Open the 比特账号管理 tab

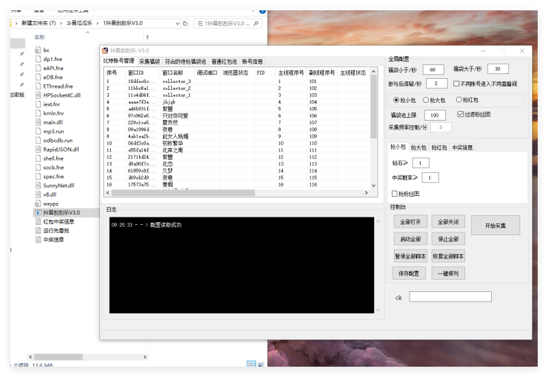[x=119, y=61]
